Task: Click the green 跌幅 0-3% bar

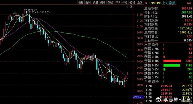Action: click(x=171, y=65)
